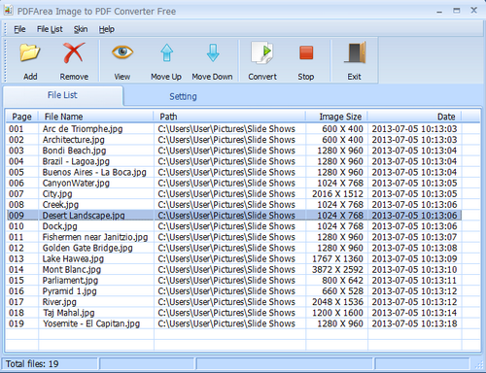Click image size 2048 X 1536
Screen dimensions: 486x373
pos(337,302)
